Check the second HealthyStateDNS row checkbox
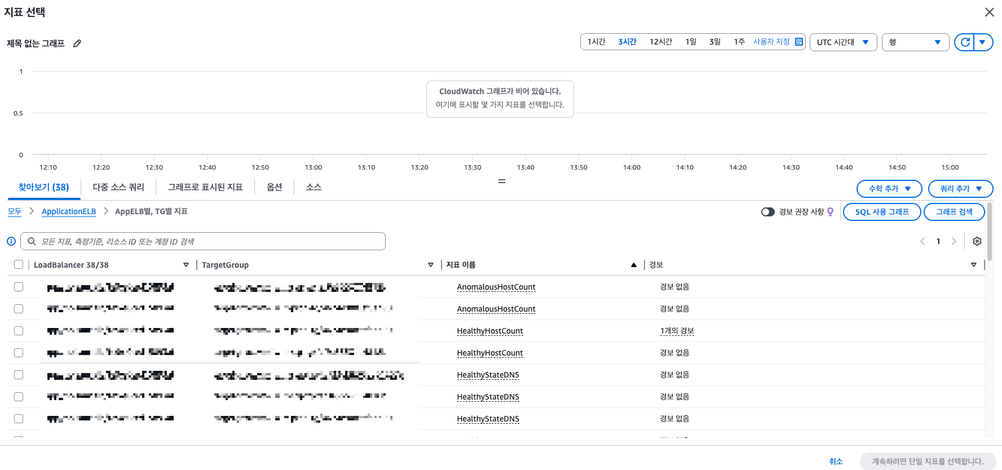The height and width of the screenshot is (470, 1002). pos(19,397)
